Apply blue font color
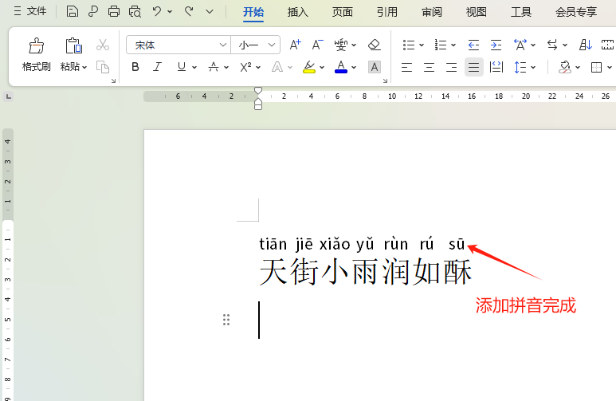The width and height of the screenshot is (616, 401). point(341,67)
